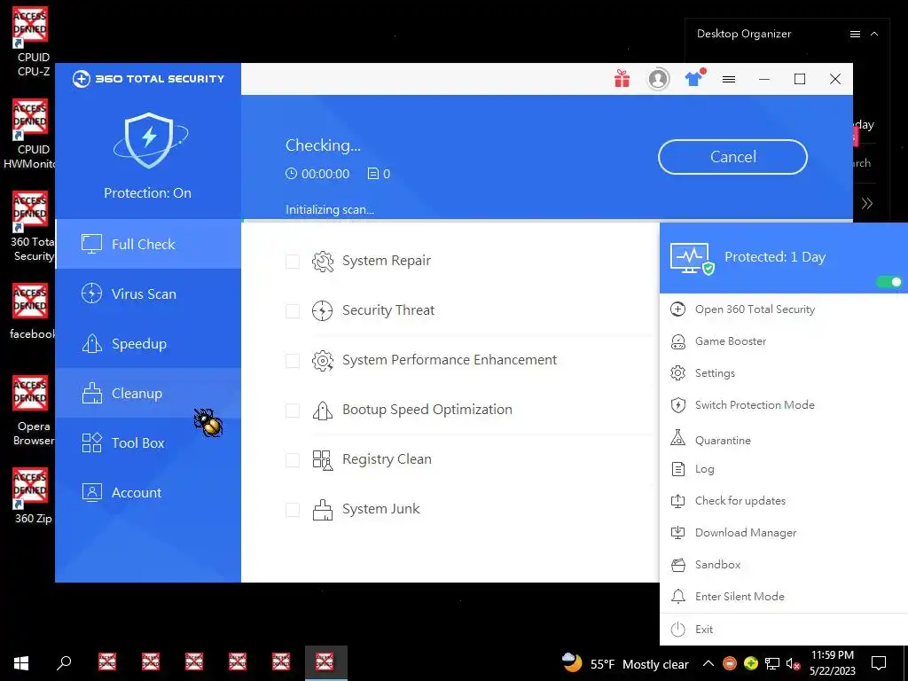Open the T-shirt theme icon
Viewport: 908px width, 681px height.
(x=693, y=79)
